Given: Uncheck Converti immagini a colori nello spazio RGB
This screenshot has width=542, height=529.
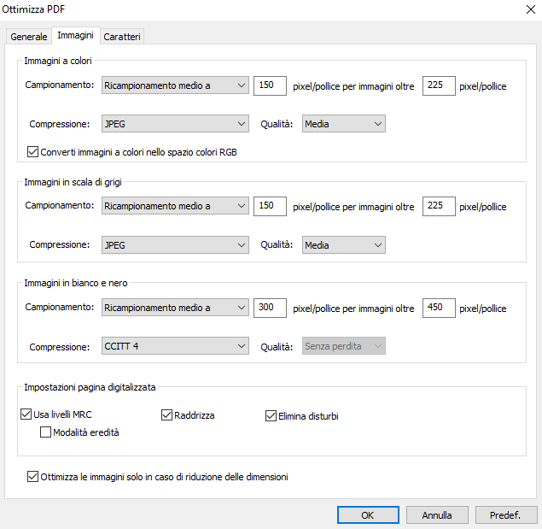Looking at the screenshot, I should click(32, 151).
